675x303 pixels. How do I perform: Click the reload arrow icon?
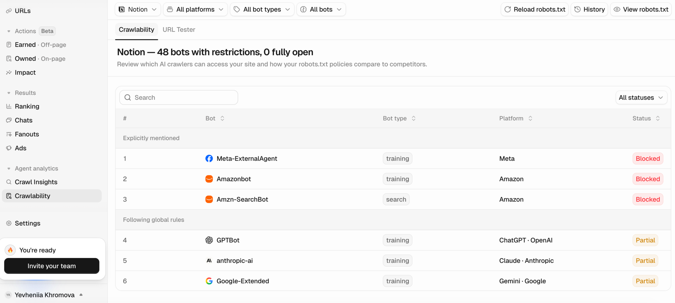pos(508,9)
